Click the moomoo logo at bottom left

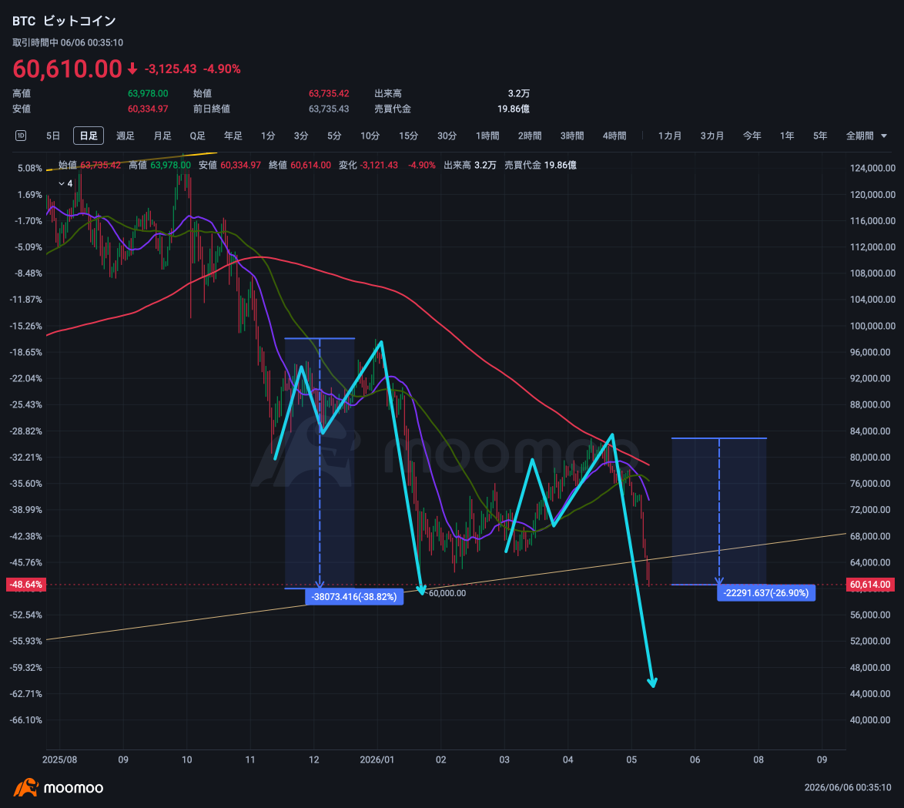click(x=59, y=787)
